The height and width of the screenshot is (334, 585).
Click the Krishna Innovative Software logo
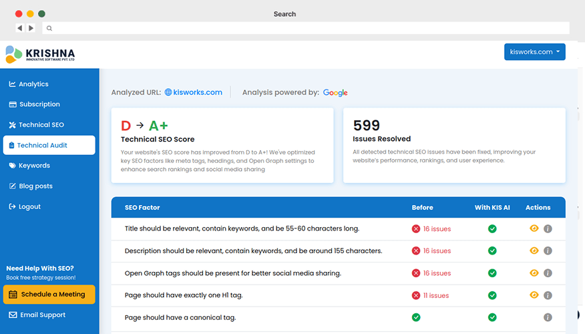40,55
